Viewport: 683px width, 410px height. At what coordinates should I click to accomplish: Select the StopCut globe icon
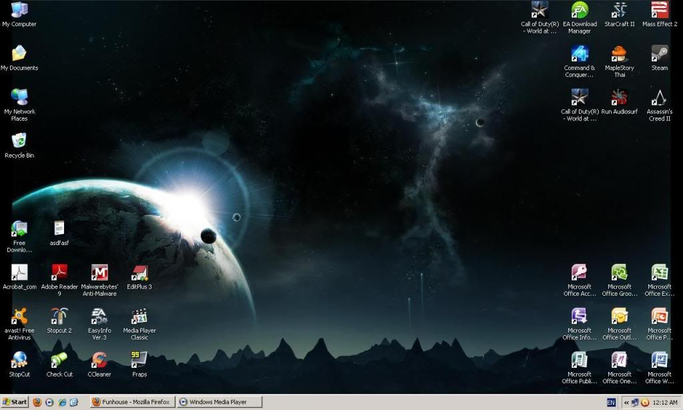(x=19, y=360)
